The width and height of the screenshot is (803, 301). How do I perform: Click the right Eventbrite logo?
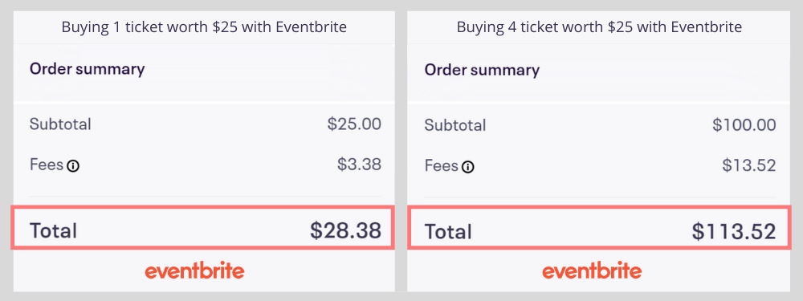coord(592,270)
